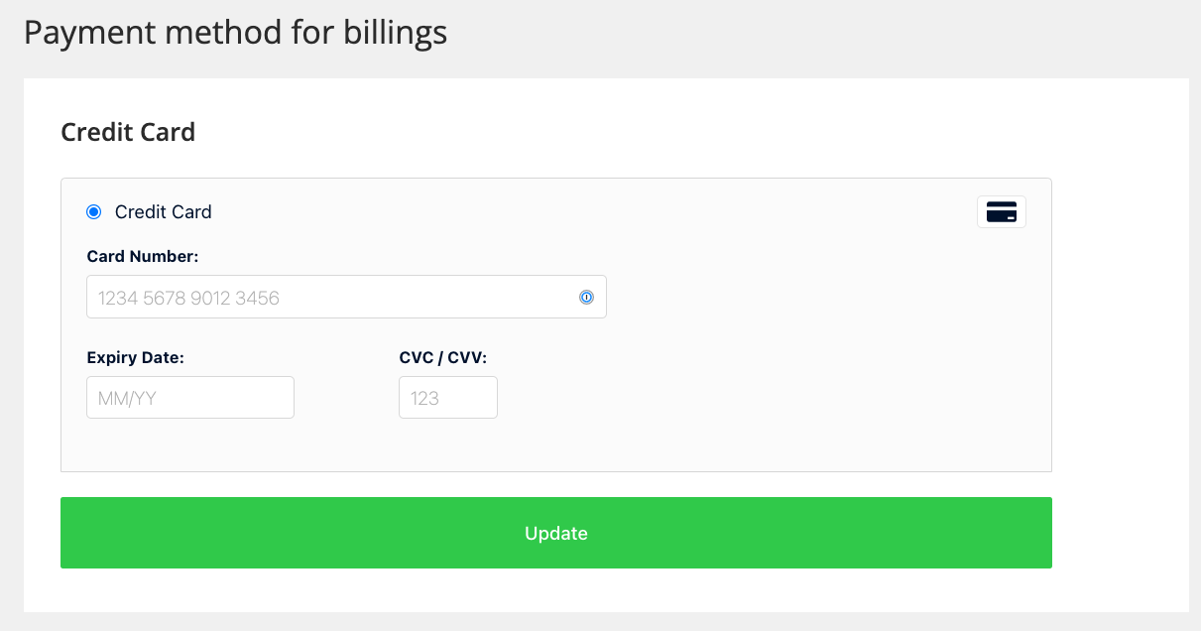Click the "Payment method for billings" title
This screenshot has height=631, width=1201.
pyautogui.click(x=236, y=33)
